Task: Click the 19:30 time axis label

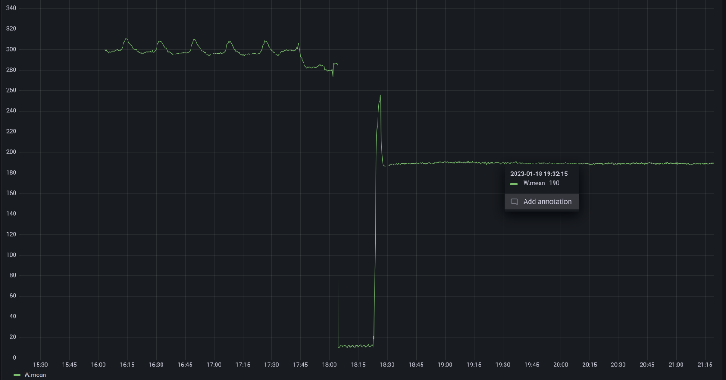Action: point(503,365)
